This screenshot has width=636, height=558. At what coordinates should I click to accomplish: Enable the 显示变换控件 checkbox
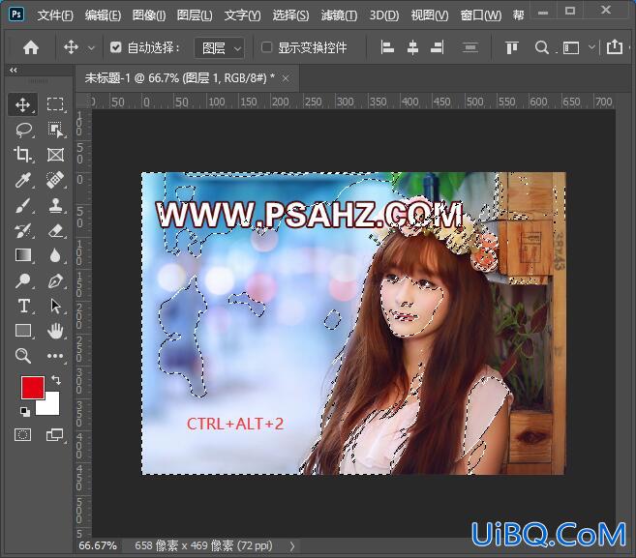coord(266,47)
